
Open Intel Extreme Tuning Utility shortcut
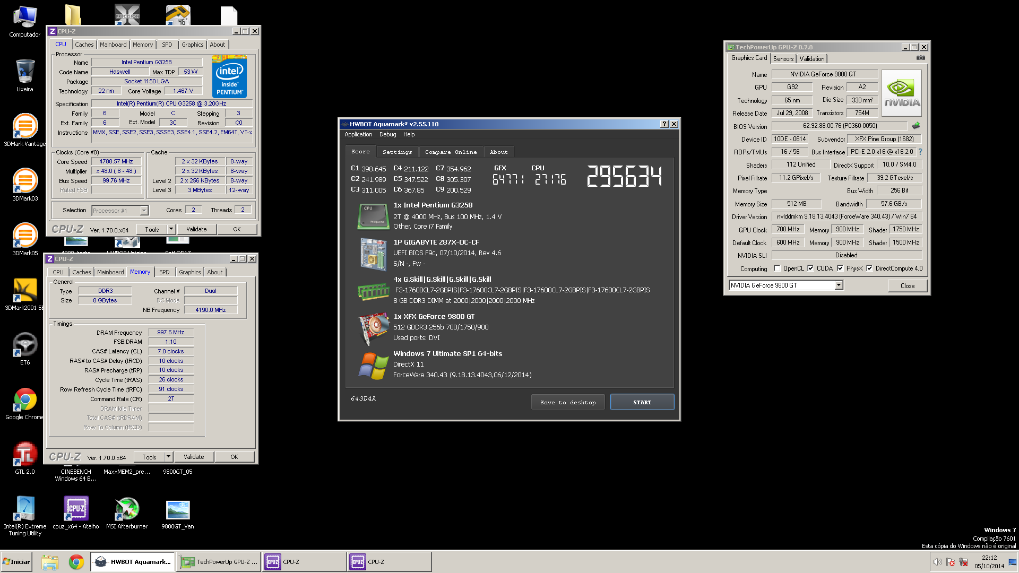point(24,516)
